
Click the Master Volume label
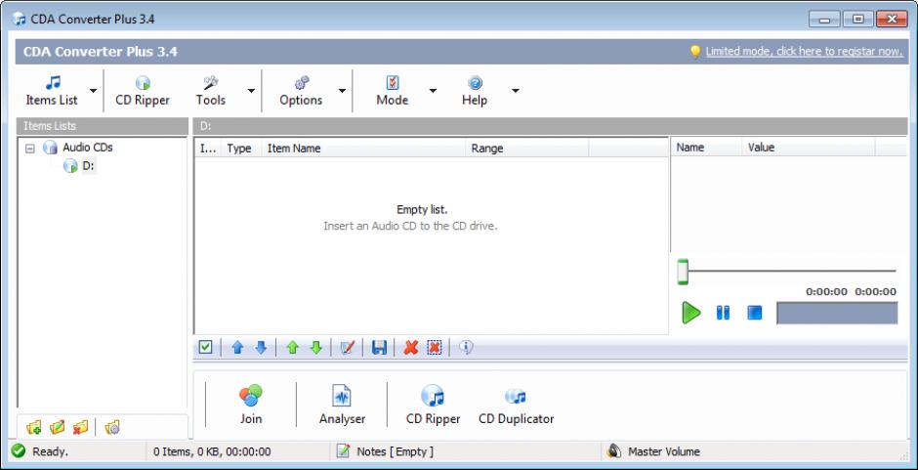pos(664,451)
